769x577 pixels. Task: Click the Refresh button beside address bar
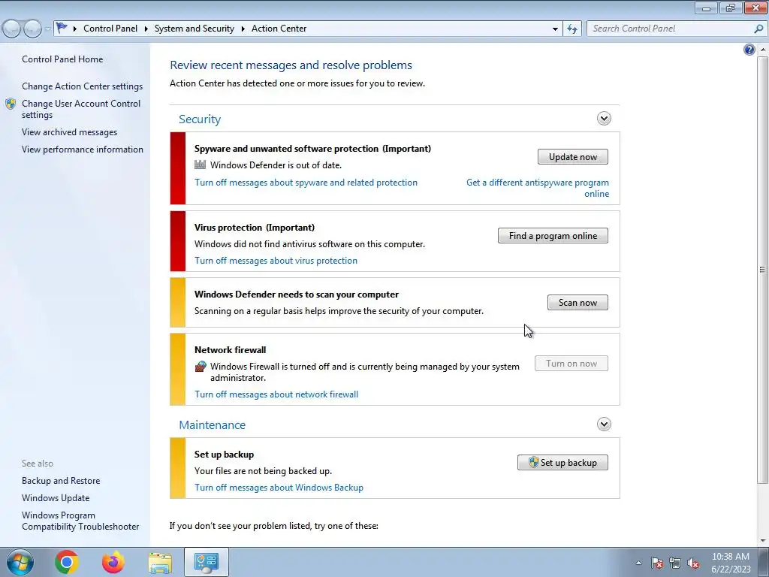pos(571,29)
